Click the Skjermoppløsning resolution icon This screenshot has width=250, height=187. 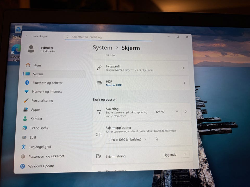(99, 135)
